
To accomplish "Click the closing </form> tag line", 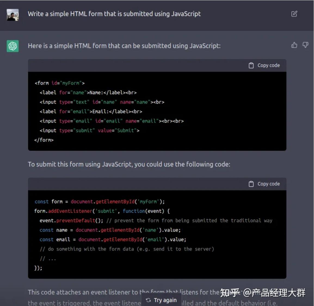I will point(44,140).
